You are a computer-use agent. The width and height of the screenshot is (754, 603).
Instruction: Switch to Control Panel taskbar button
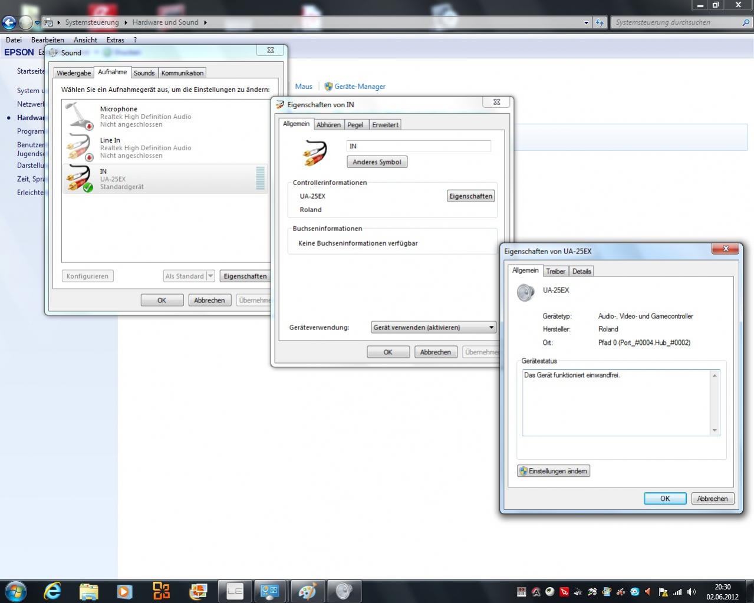click(271, 591)
